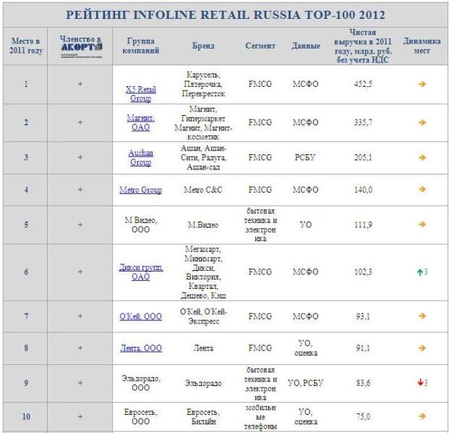Click revenue value 452,5
This screenshot has height=433, width=449.
click(363, 84)
